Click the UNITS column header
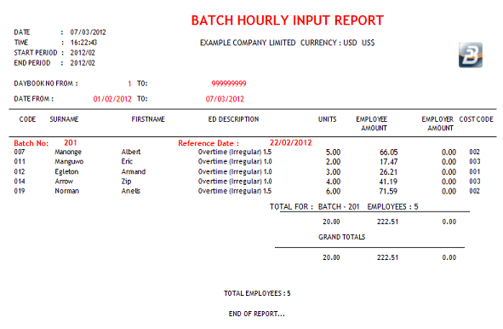Viewport: 503px width, 329px height. pos(327,119)
